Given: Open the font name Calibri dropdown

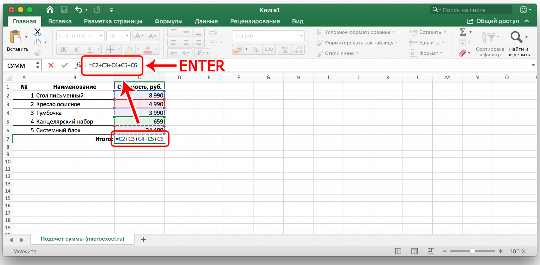Looking at the screenshot, I should pyautogui.click(x=101, y=36).
